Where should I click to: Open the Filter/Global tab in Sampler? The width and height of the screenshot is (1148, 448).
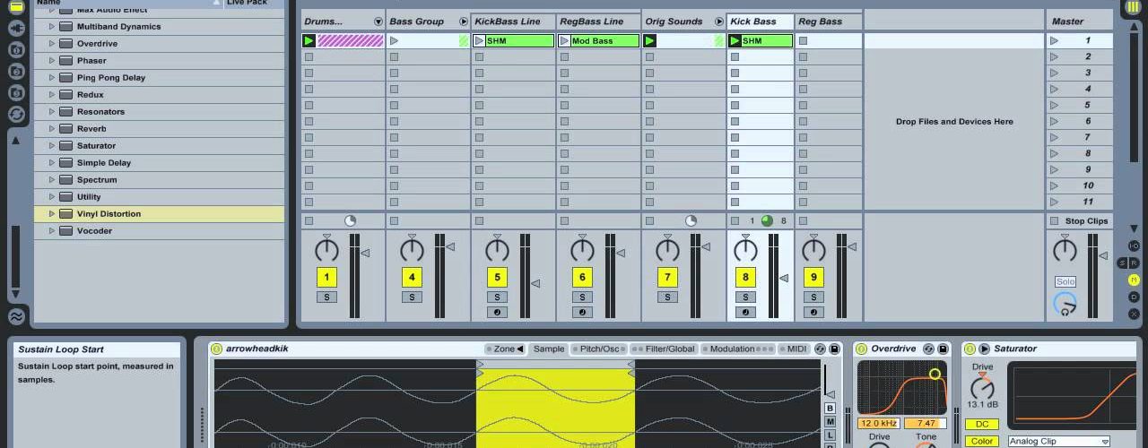tap(664, 349)
